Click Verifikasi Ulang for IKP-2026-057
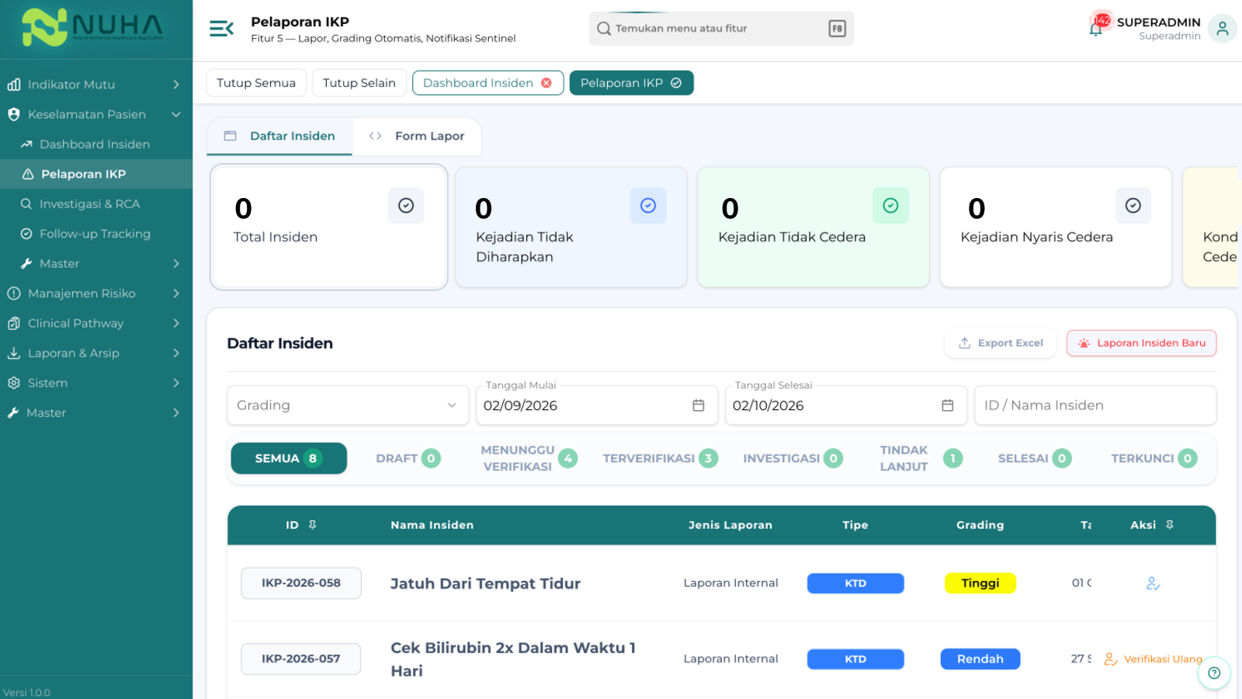Viewport: 1242px width, 699px height. (x=1154, y=659)
